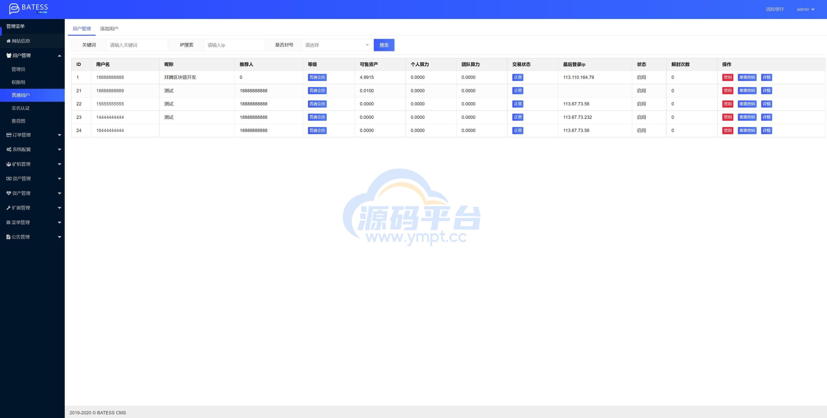Open 实名认证 in the sidebar
This screenshot has width=827, height=418.
click(x=21, y=108)
